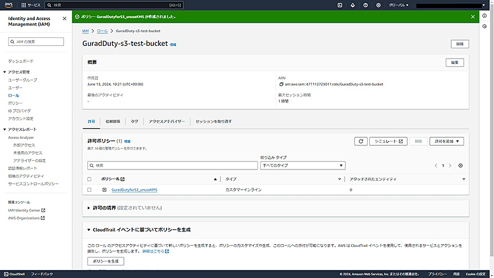This screenshot has height=278, width=494.
Task: Select all policies checkbox in the header
Action: click(89, 179)
